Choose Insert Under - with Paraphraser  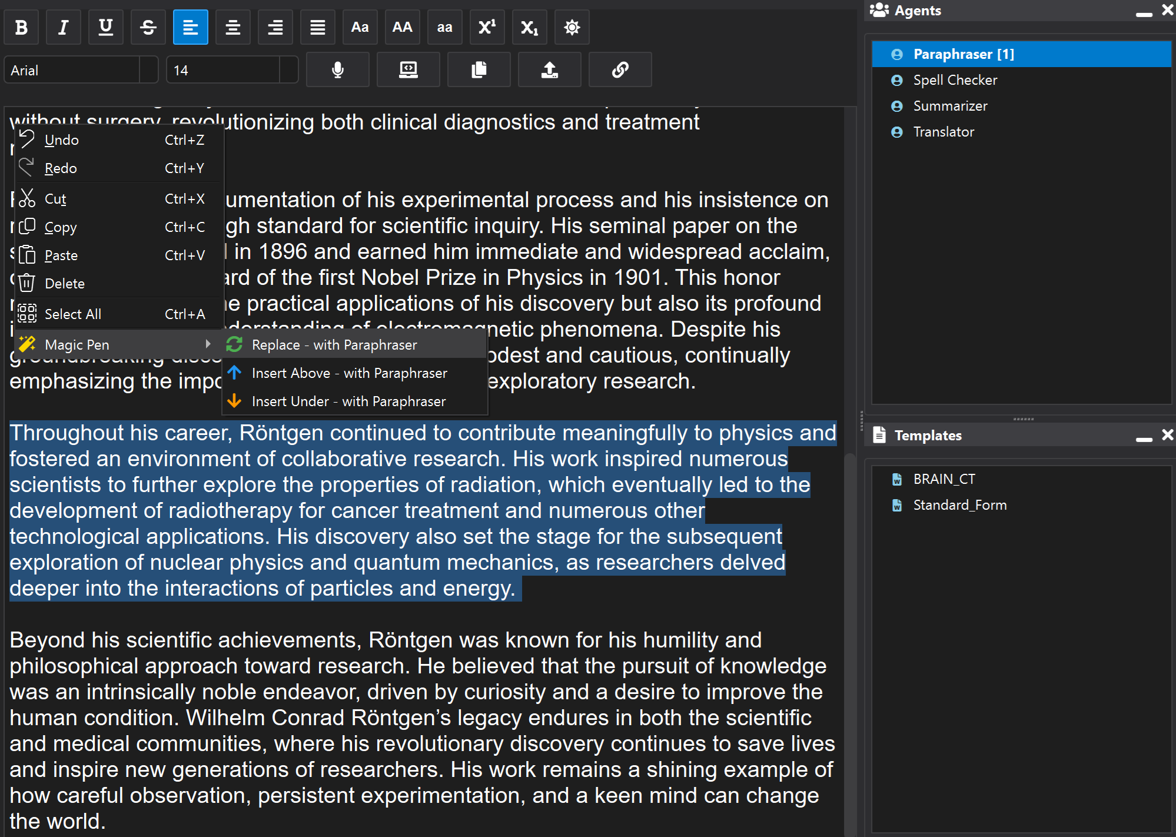348,401
